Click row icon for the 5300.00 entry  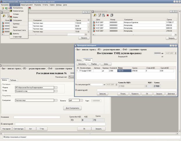pos(3,29)
